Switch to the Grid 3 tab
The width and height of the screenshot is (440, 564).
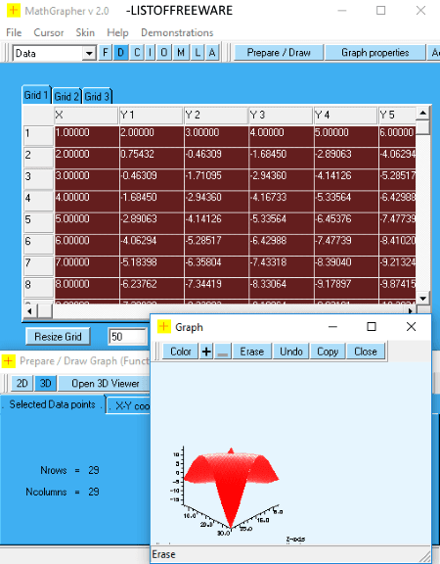[97, 96]
